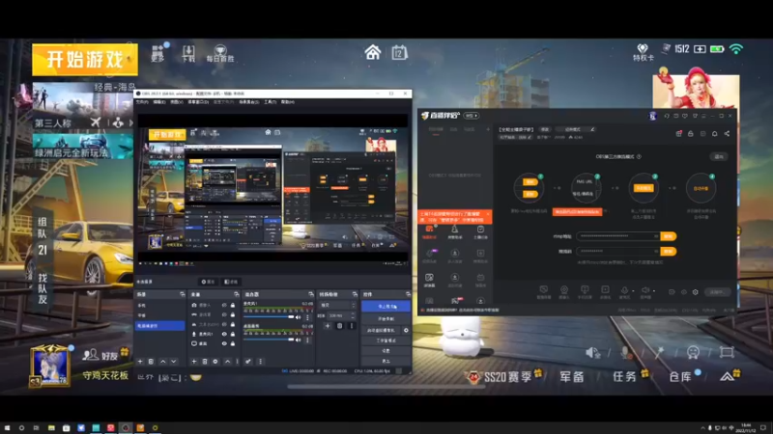Open the 军备 tab in the game footer

572,376
